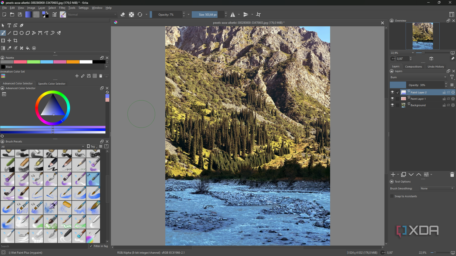Lock the Background layer
Image resolution: width=456 pixels, height=256 pixels.
(444, 105)
